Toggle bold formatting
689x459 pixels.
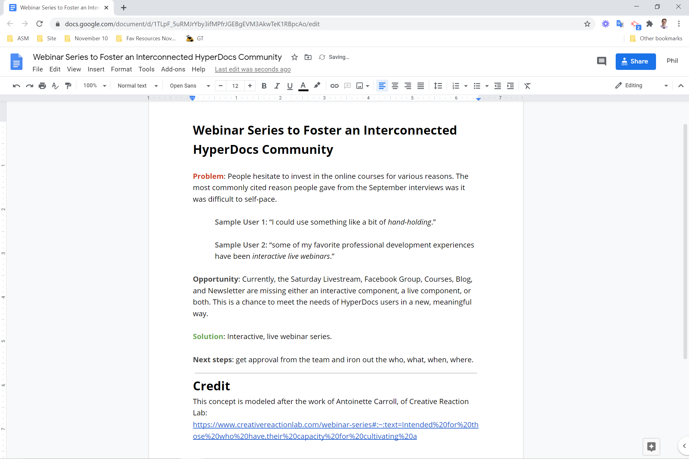pyautogui.click(x=264, y=86)
